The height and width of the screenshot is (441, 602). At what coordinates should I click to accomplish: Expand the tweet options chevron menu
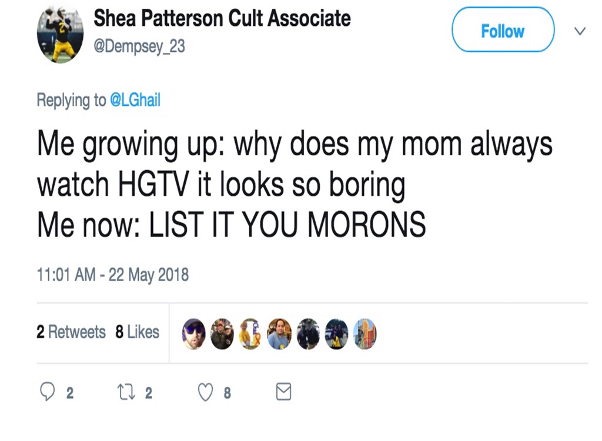click(x=580, y=31)
